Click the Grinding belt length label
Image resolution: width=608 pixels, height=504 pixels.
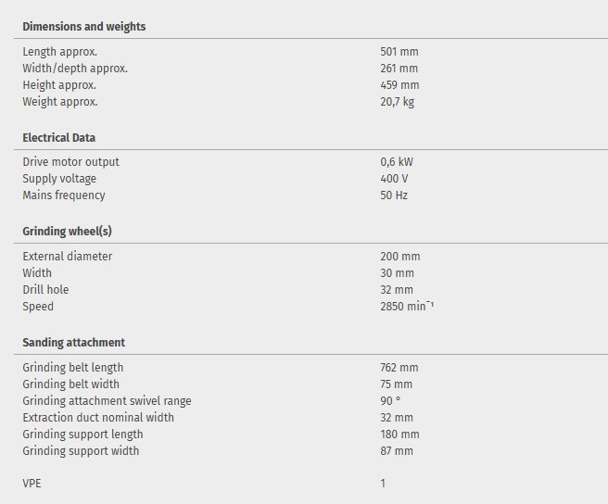coord(72,368)
